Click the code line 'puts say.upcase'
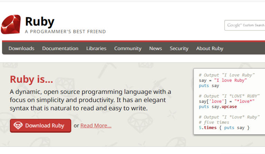This screenshot has width=265, height=154. pyautogui.click(x=218, y=107)
